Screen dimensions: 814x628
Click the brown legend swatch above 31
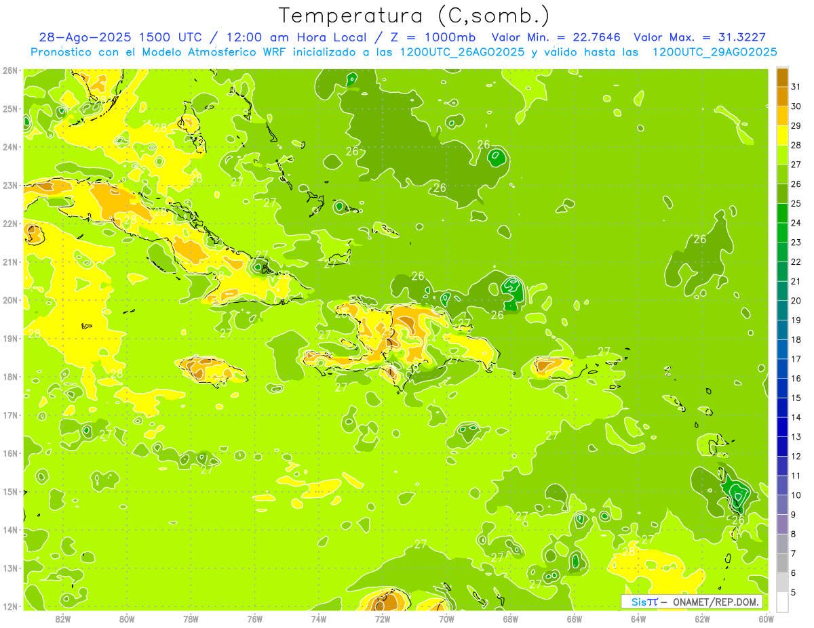(x=782, y=77)
